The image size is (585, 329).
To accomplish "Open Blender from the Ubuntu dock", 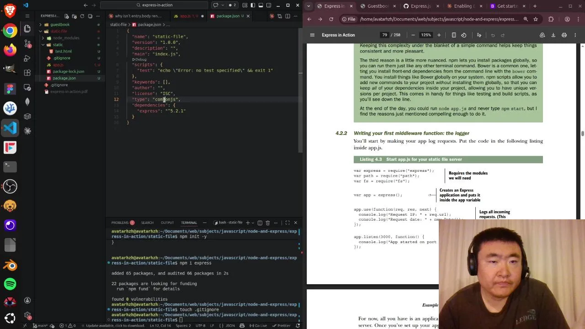I will (10, 265).
